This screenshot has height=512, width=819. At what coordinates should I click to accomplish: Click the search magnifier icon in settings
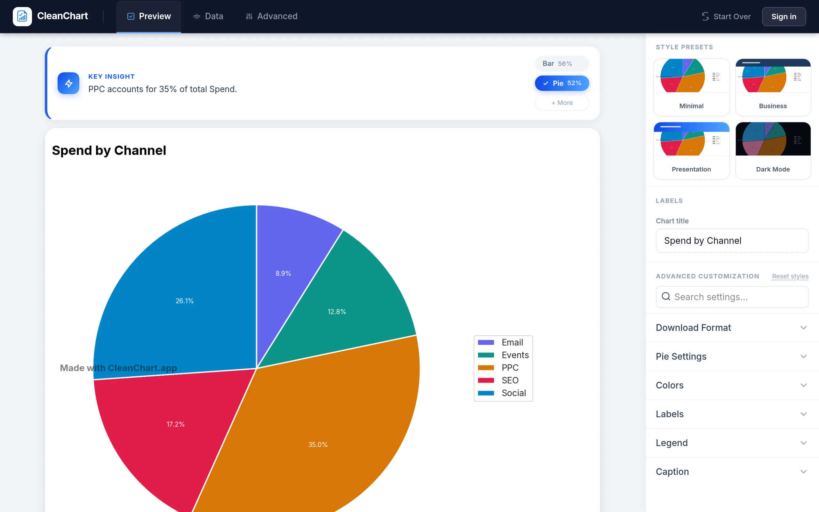[x=666, y=297]
